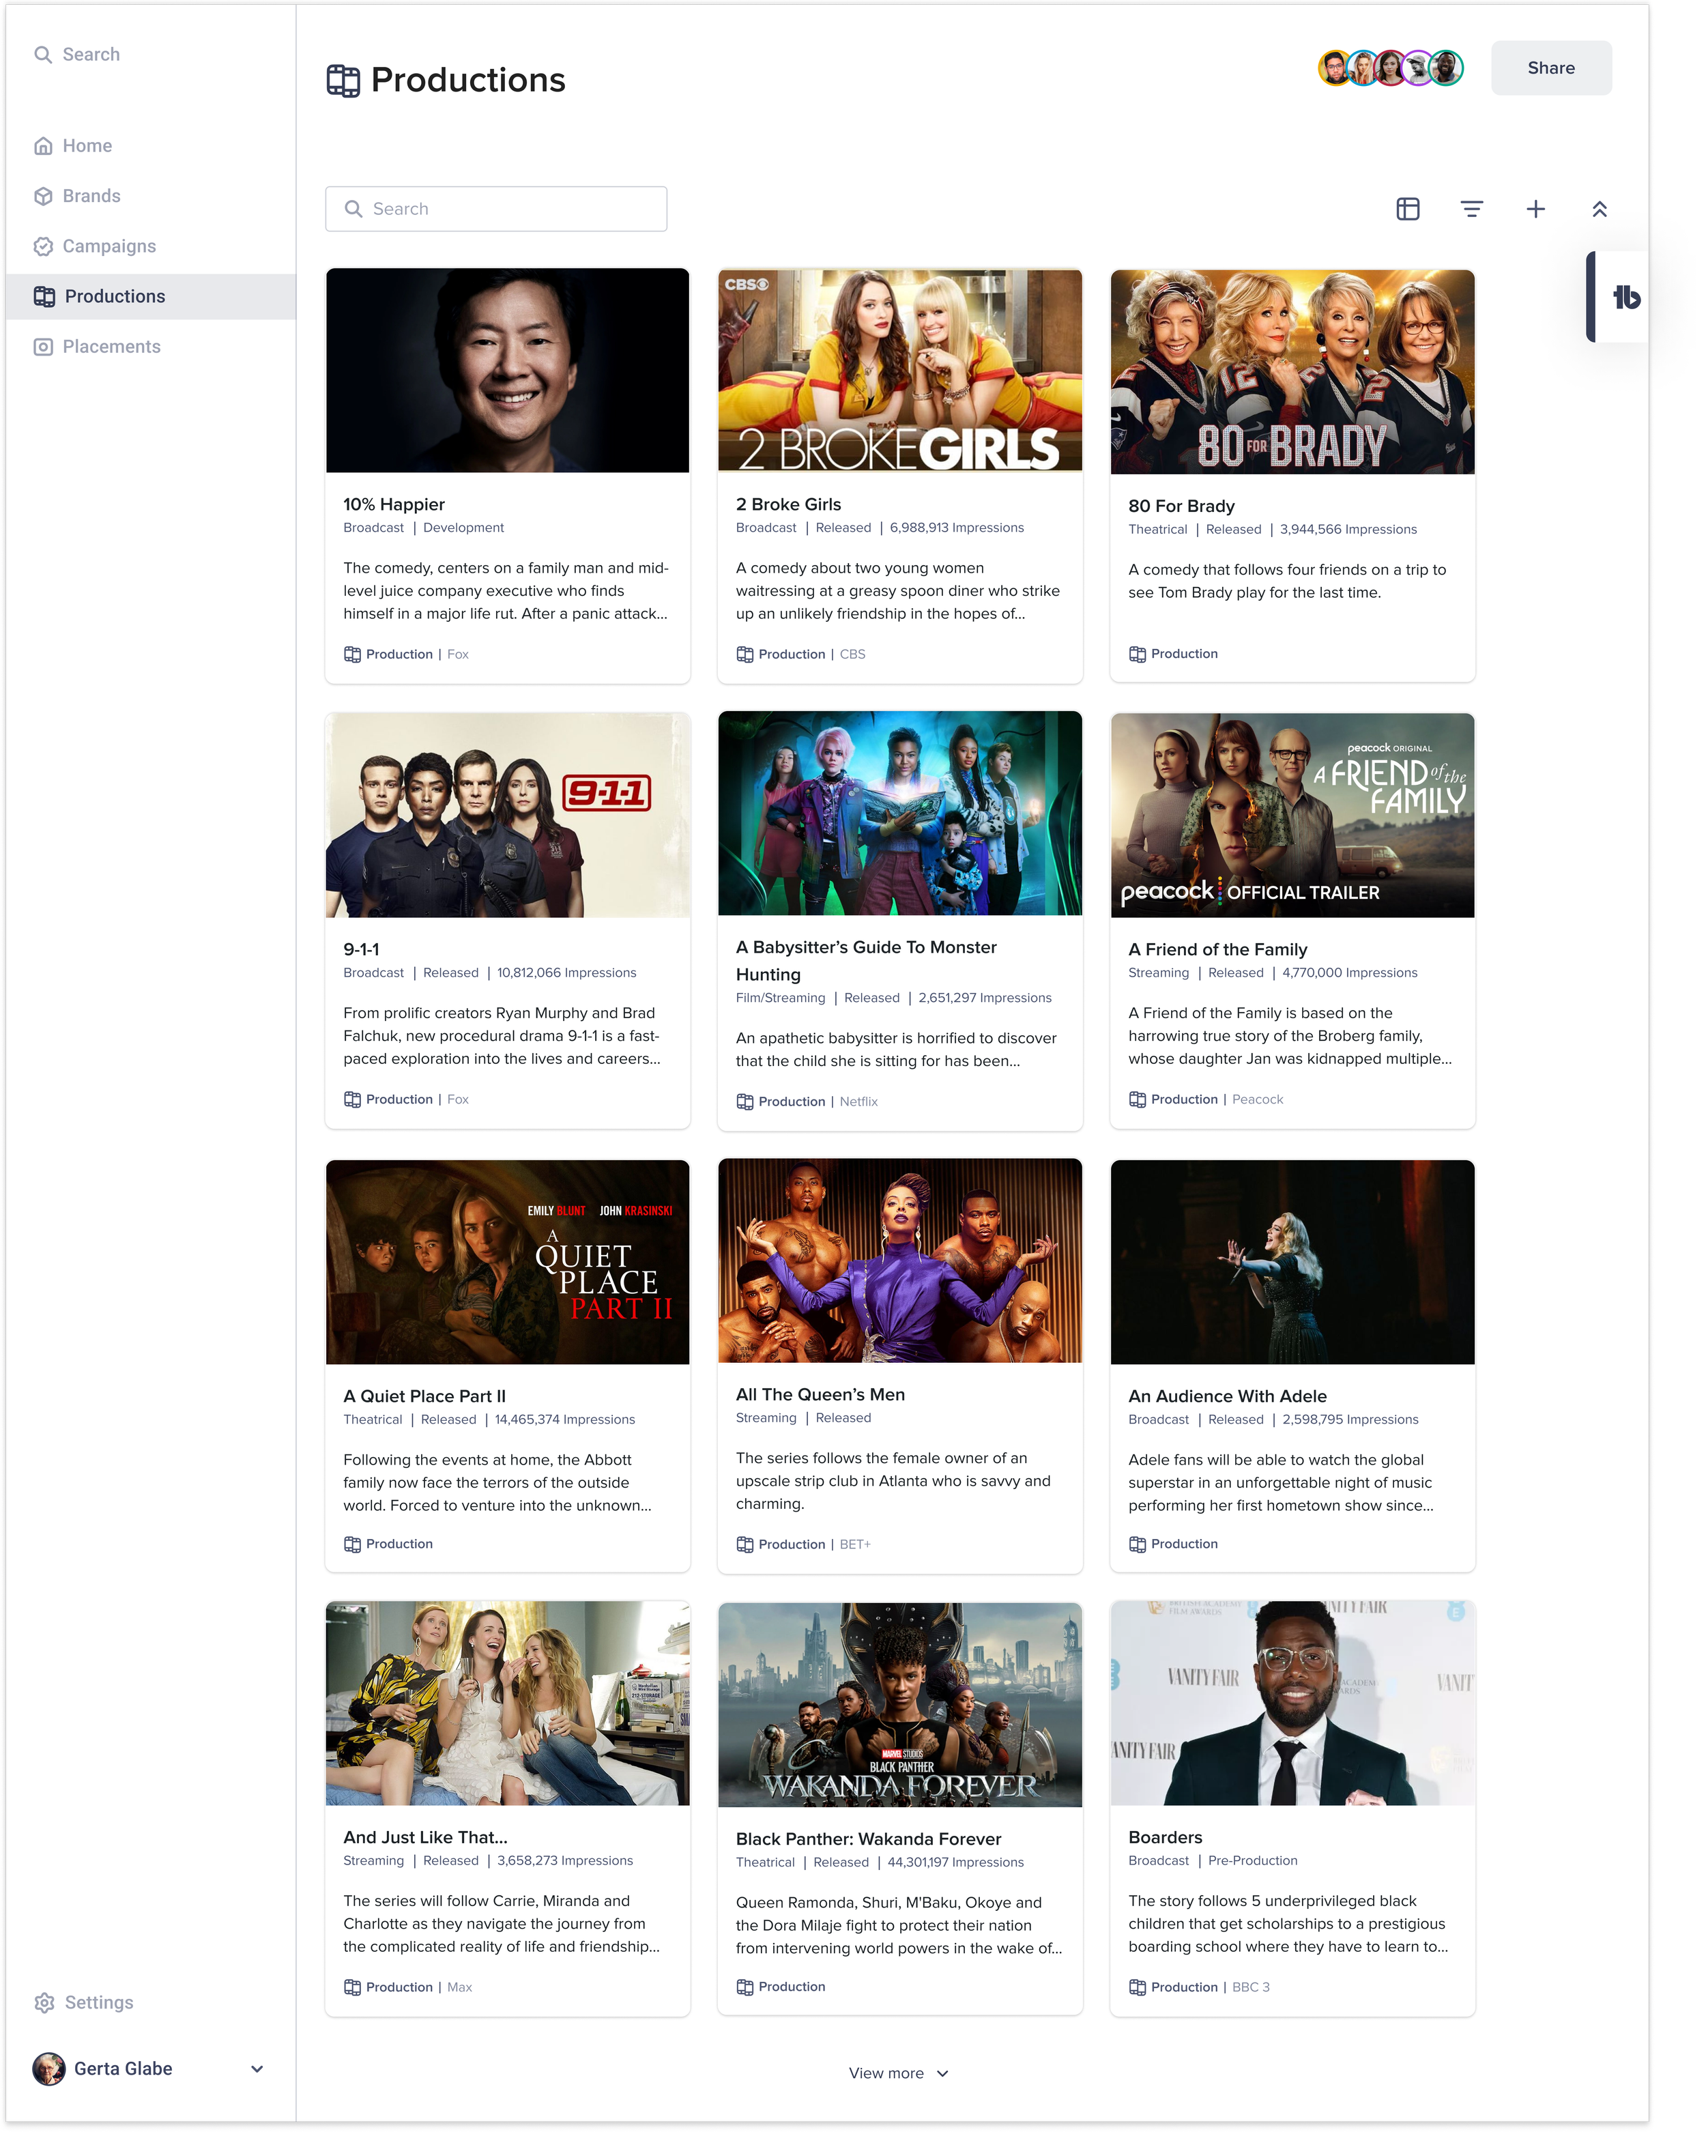
Task: Click '44,301,197 Impressions' text
Action: click(x=955, y=1862)
